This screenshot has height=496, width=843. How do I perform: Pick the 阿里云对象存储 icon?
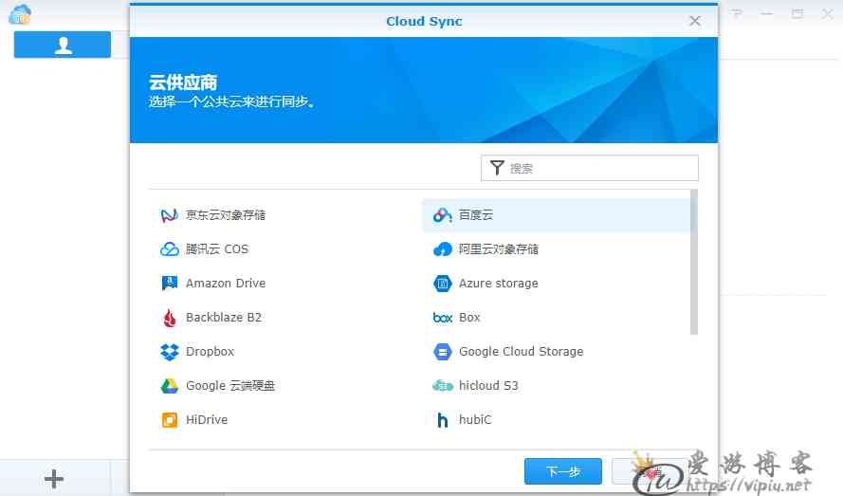tap(443, 249)
